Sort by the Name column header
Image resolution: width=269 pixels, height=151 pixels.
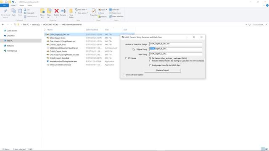pyautogui.click(x=50, y=30)
